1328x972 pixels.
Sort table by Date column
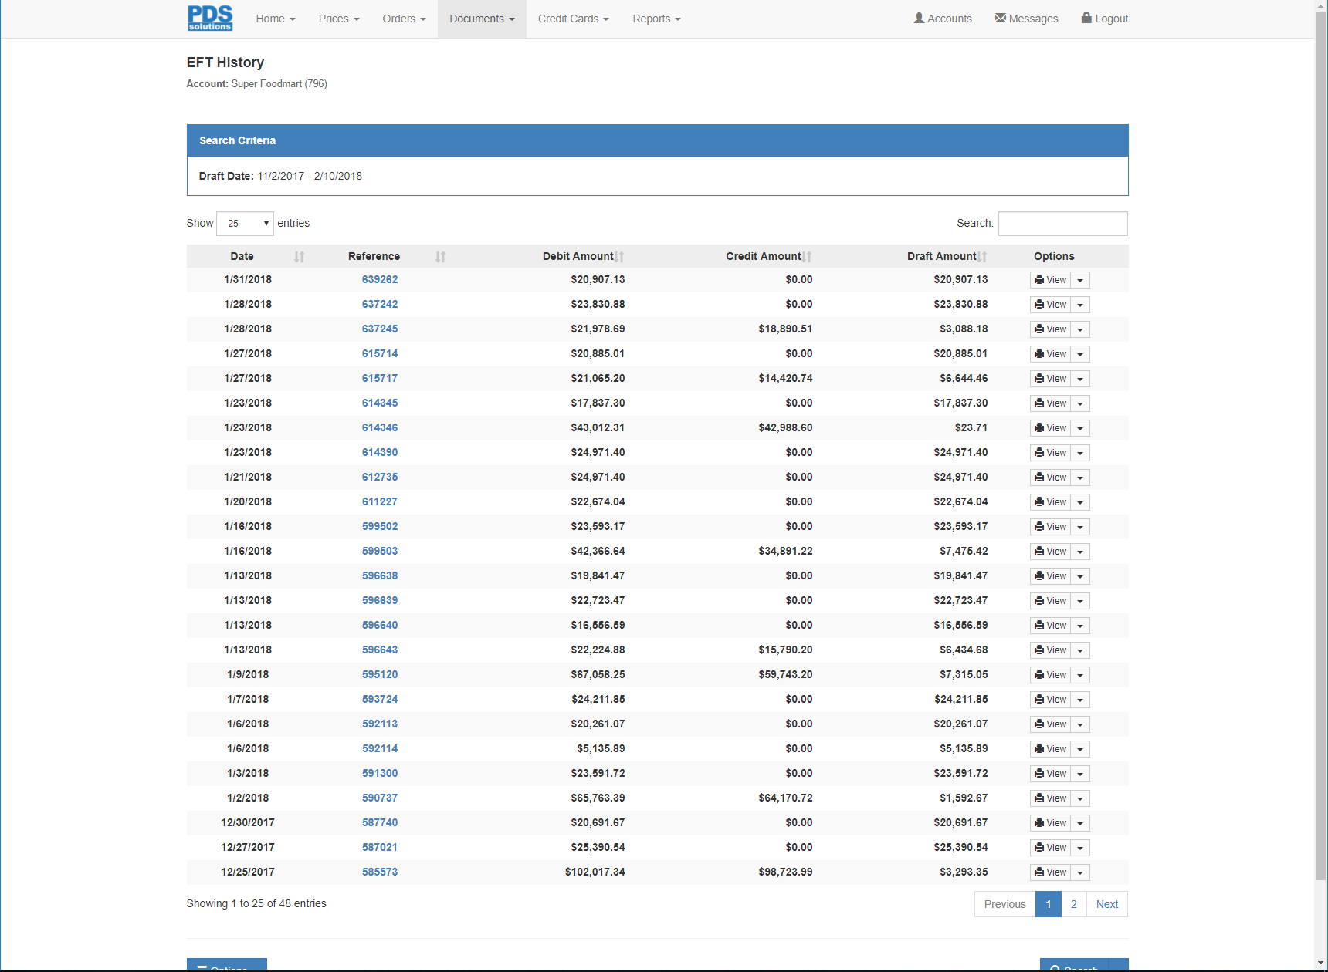242,256
